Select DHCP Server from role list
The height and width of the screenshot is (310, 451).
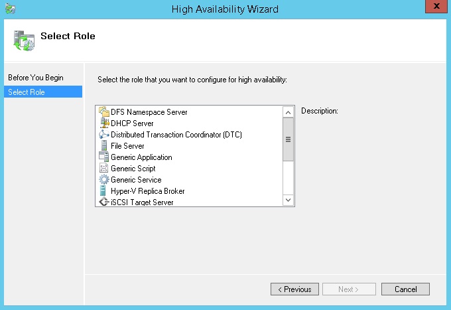pos(132,123)
